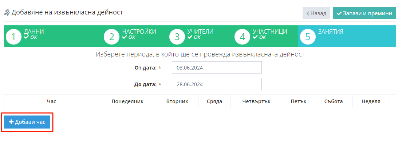Switch to the НАСТРОЙКИ step
Viewport: 402px width, 147px height.
(x=139, y=32)
